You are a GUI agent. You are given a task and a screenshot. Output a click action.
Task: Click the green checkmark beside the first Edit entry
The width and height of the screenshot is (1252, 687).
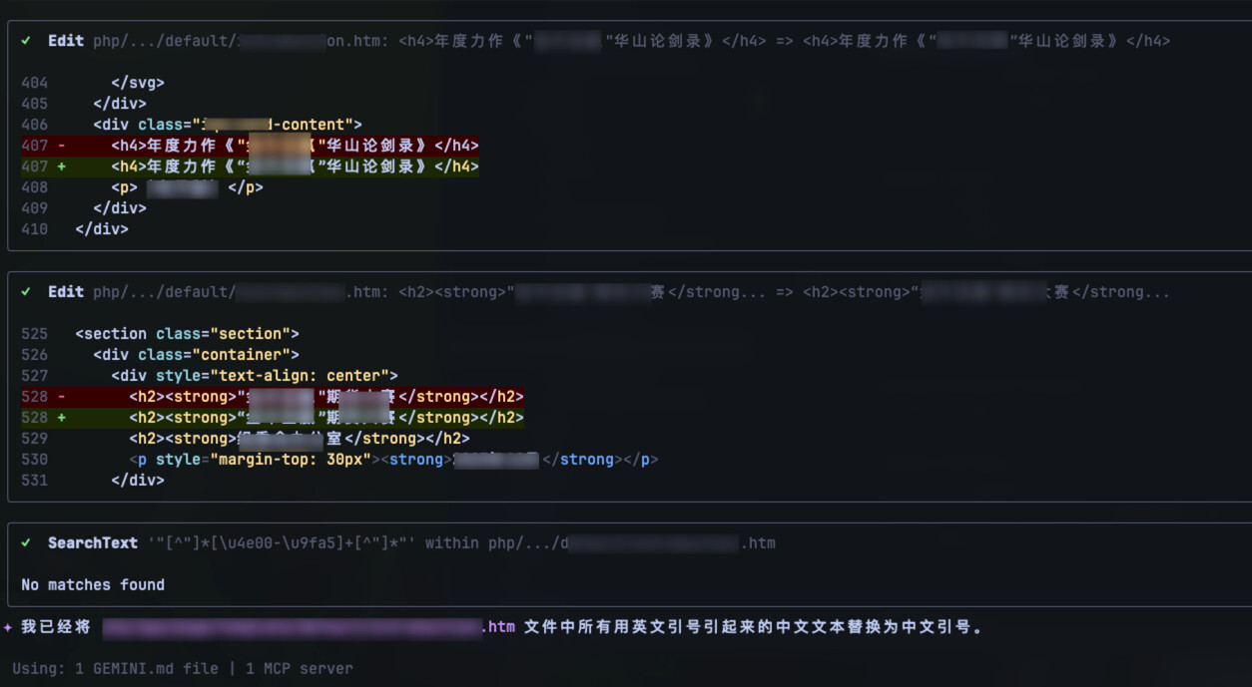[26, 41]
